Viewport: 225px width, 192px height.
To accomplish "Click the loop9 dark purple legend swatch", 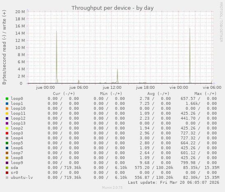I will click(7, 163).
